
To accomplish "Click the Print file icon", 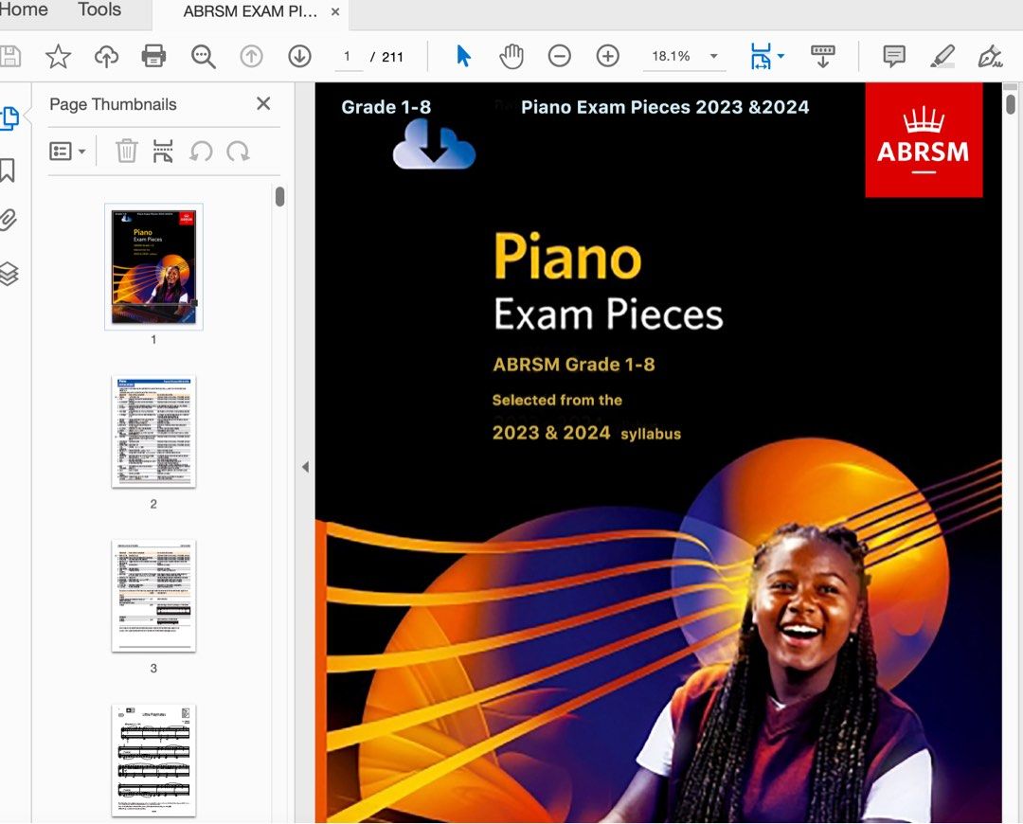I will tap(153, 57).
